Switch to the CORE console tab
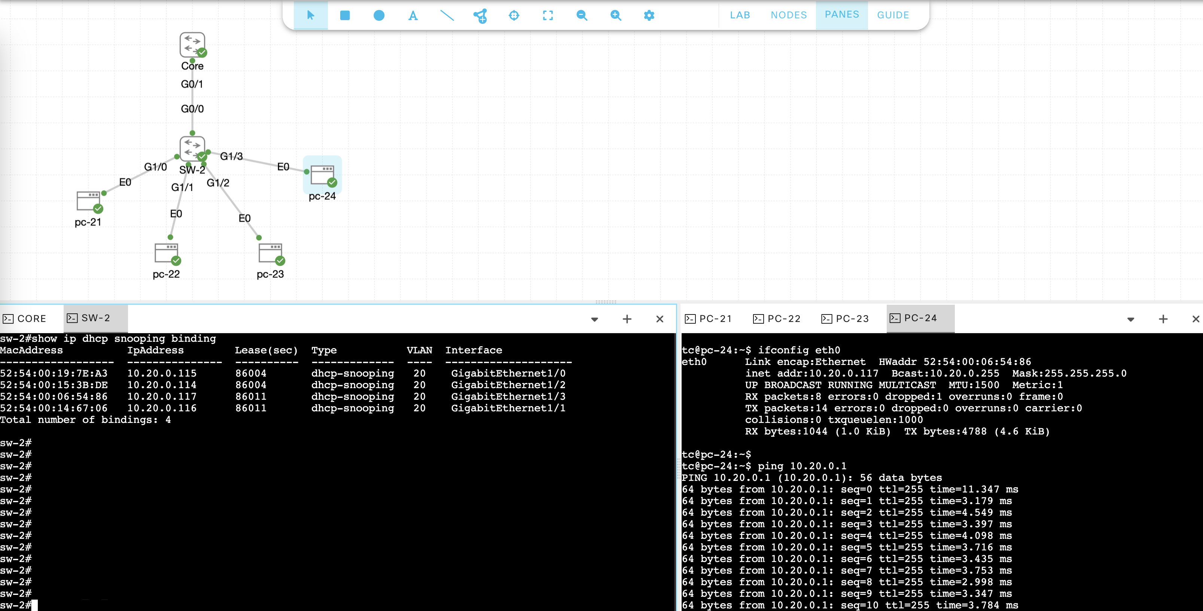Image resolution: width=1203 pixels, height=611 pixels. pos(25,319)
